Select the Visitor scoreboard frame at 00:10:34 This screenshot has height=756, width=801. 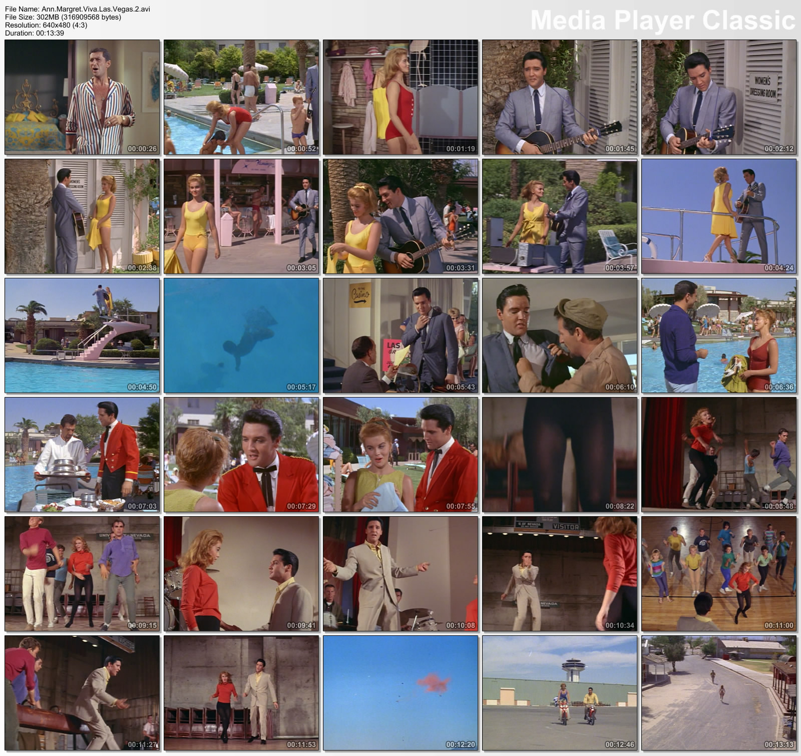(560, 574)
